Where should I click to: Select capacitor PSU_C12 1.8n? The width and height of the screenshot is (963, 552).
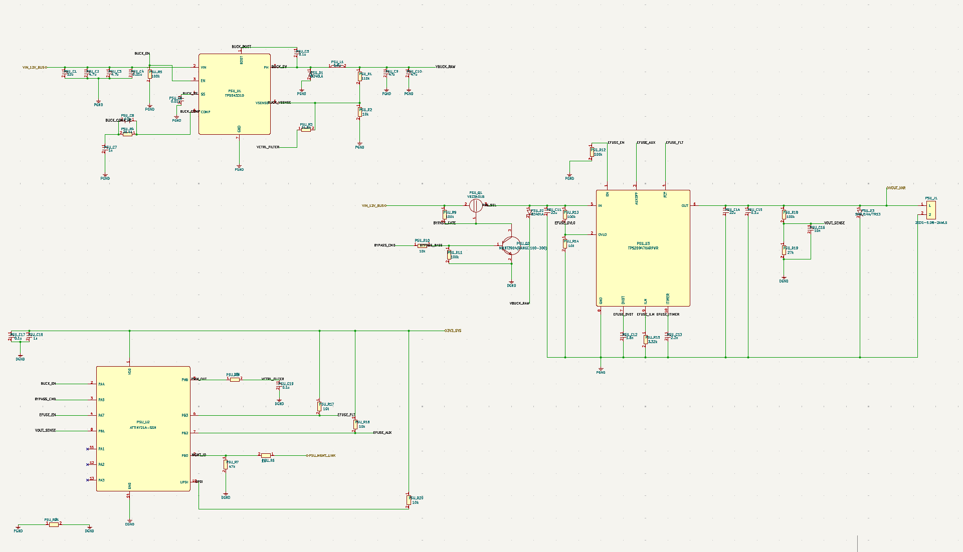click(623, 336)
